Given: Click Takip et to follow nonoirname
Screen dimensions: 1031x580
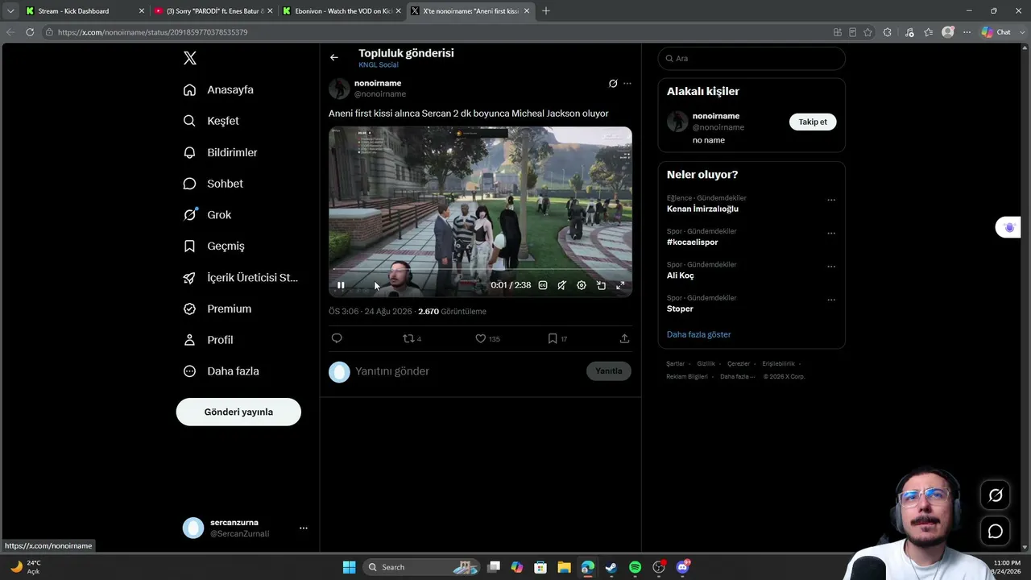Looking at the screenshot, I should click(x=813, y=122).
